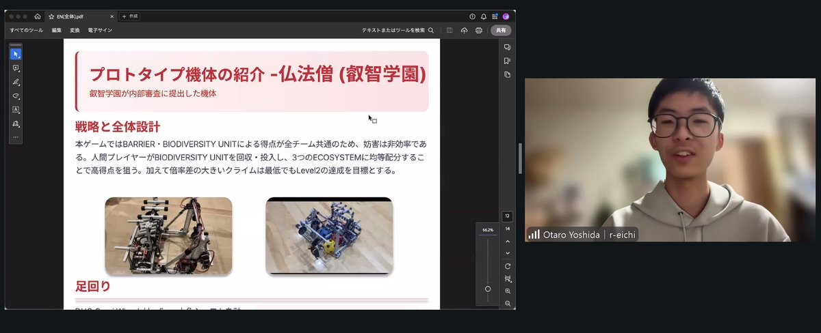The width and height of the screenshot is (821, 333).
Task: Click the 叡智学園が内部審査に提出した機体 subtitle
Action: (x=153, y=93)
